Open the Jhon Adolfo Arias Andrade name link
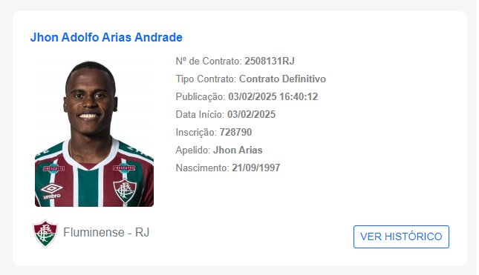The width and height of the screenshot is (479, 275). click(x=106, y=37)
